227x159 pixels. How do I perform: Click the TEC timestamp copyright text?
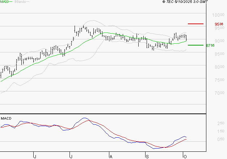[x=185, y=2]
